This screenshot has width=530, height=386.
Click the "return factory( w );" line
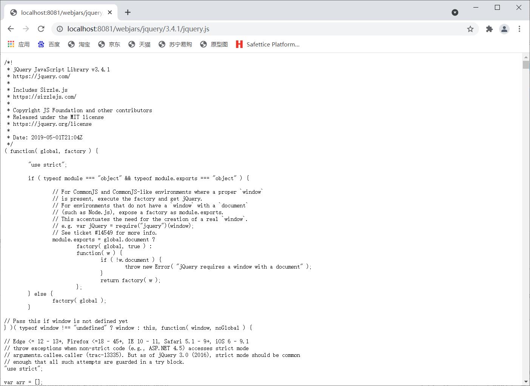point(131,280)
